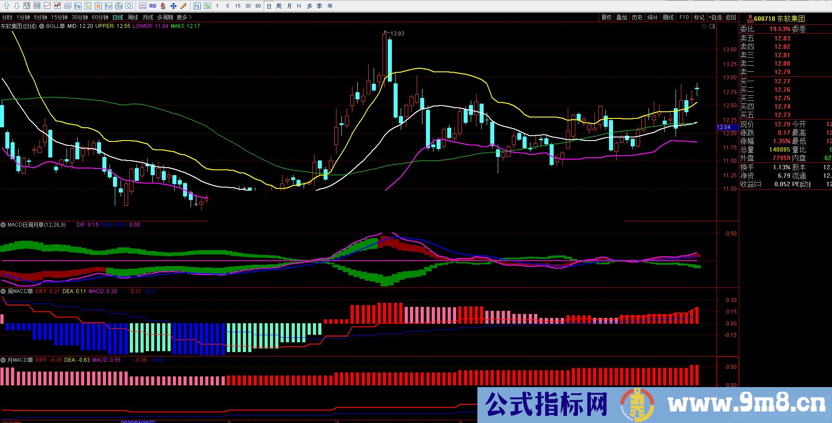The width and height of the screenshot is (832, 423).
Task: Select the RSI indicator icon
Action: [x=152, y=6]
